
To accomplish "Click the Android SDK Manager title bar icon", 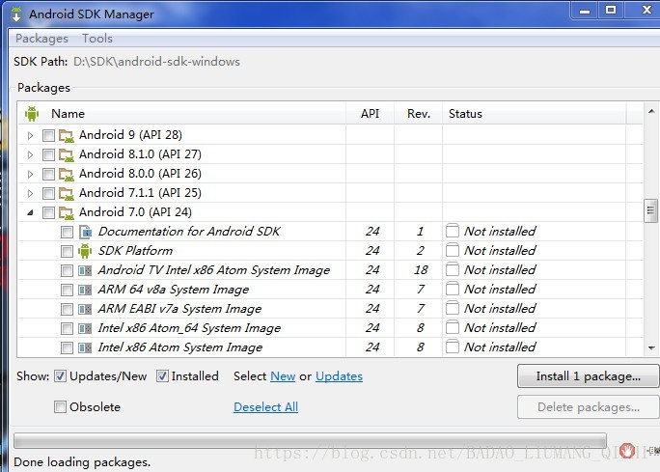I will pos(16,14).
